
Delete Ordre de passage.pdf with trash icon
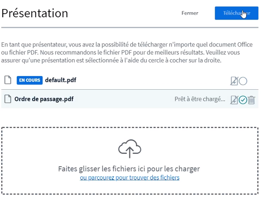(x=251, y=100)
